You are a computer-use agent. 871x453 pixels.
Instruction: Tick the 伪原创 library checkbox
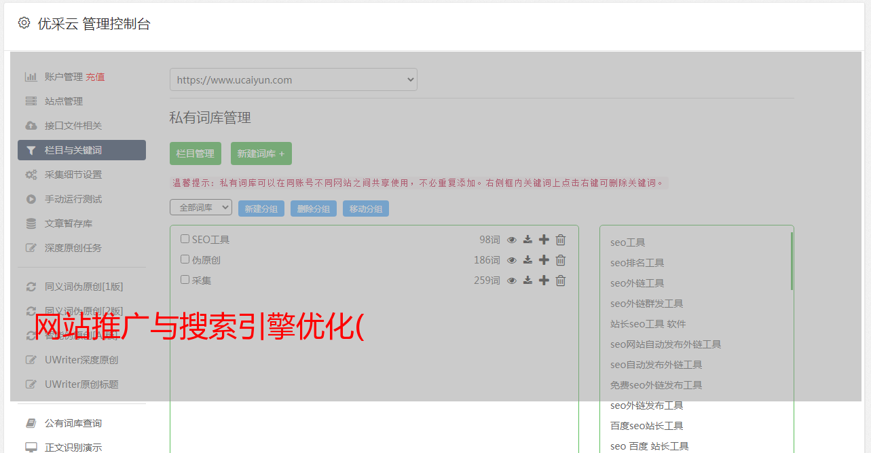[x=185, y=259]
